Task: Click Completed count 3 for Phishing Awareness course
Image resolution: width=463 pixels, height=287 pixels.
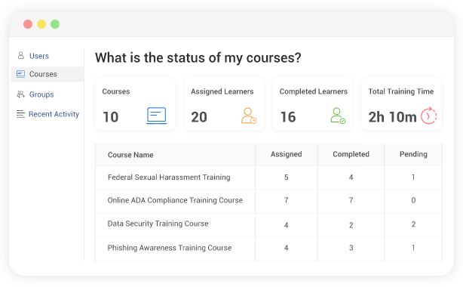Action: (351, 248)
